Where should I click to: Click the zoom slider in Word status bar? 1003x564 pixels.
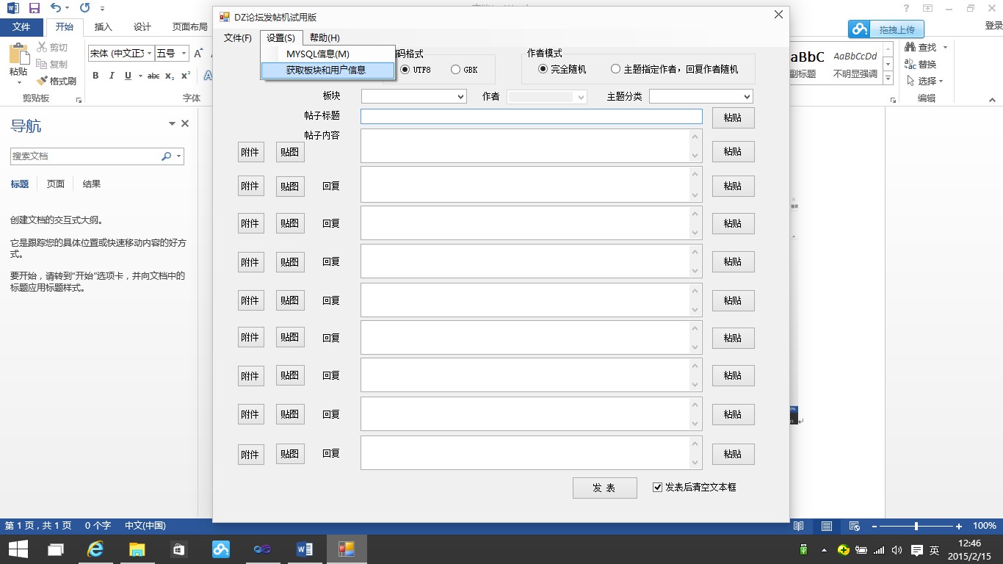[916, 527]
